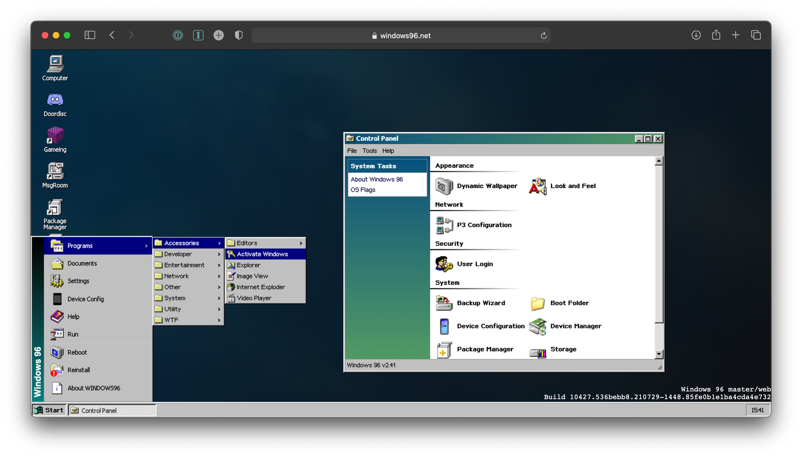Click Safari privacy shield icon
This screenshot has height=458, width=802.
pos(239,35)
